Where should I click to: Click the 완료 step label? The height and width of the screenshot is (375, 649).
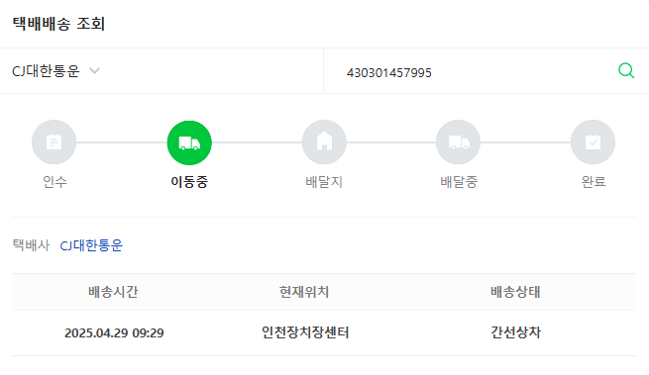click(x=594, y=181)
